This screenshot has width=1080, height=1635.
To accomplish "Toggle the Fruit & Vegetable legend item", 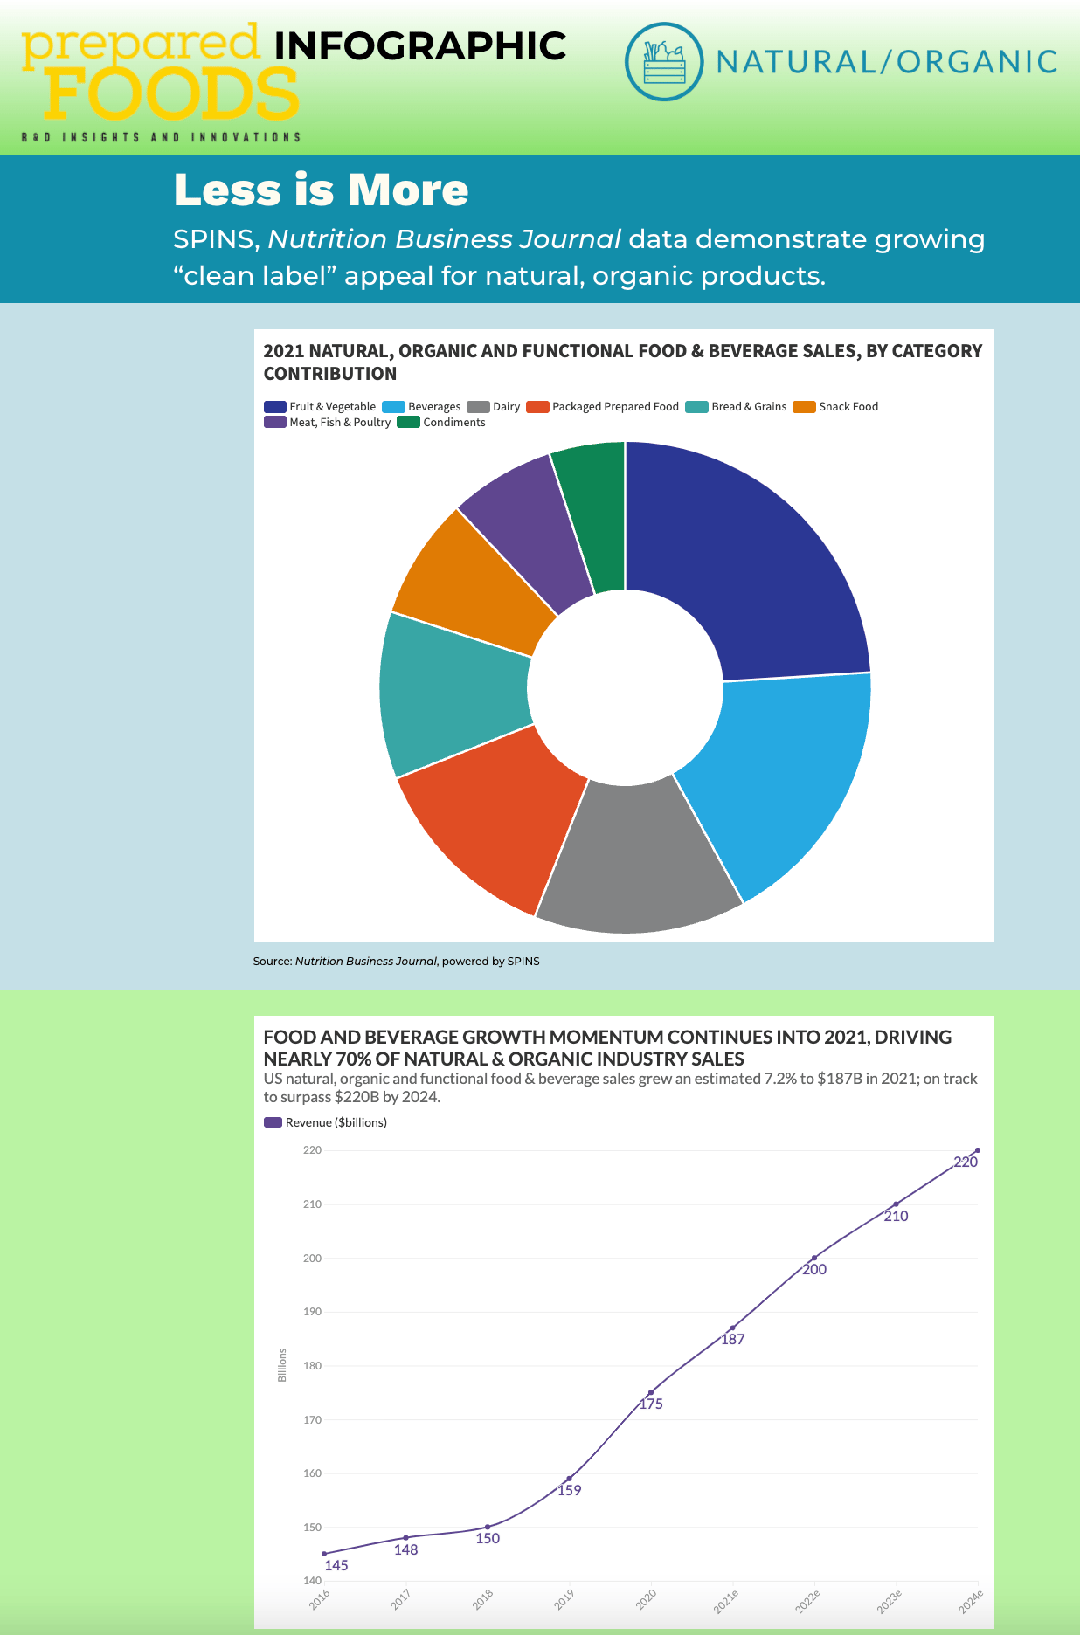I will point(320,407).
